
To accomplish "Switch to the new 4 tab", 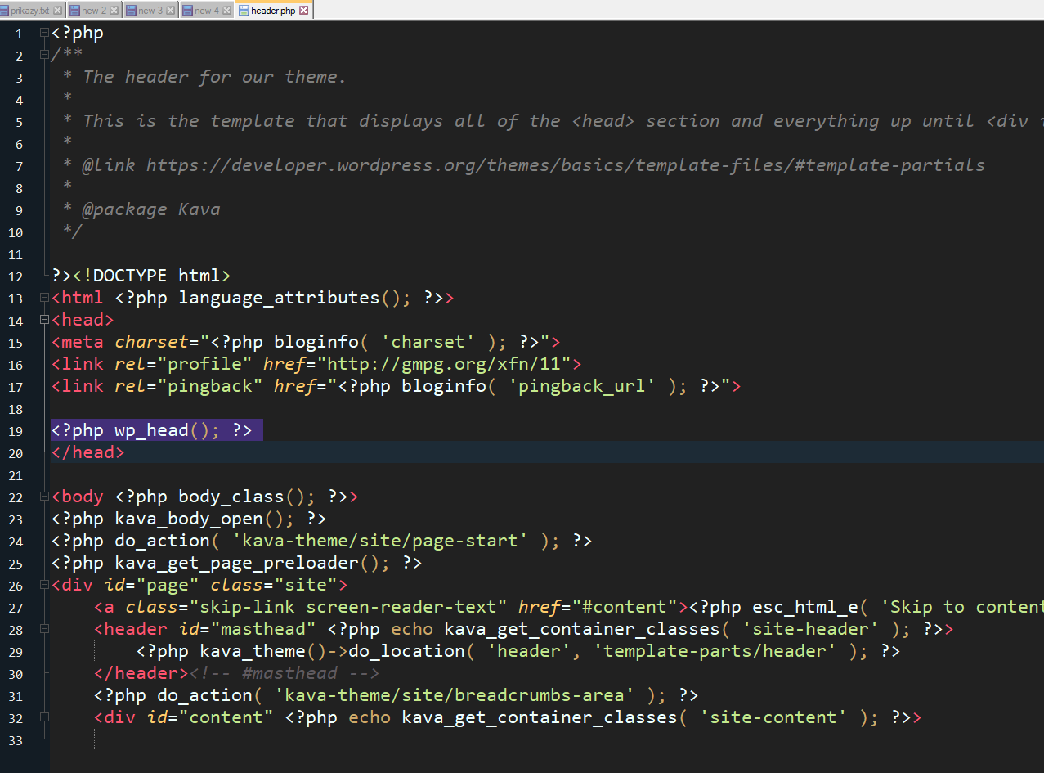I will [x=208, y=10].
